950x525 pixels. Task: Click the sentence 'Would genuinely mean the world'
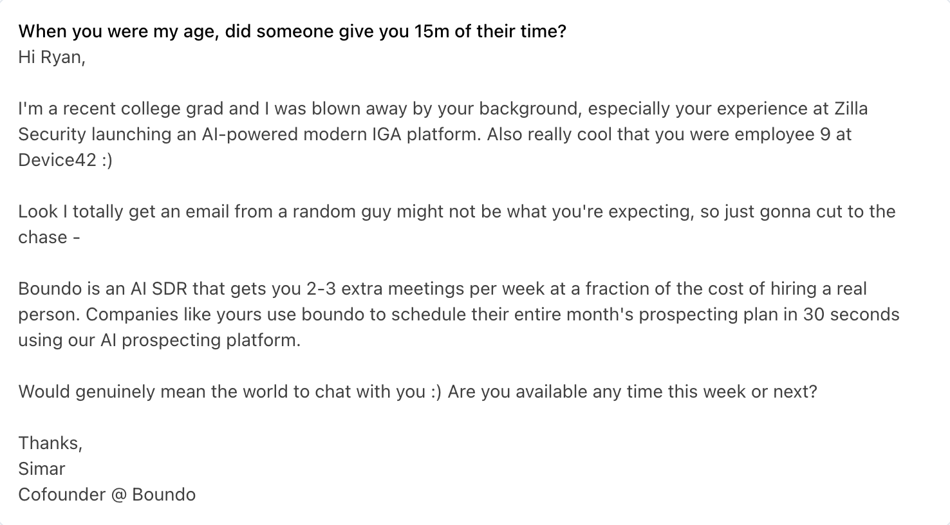coord(230,392)
